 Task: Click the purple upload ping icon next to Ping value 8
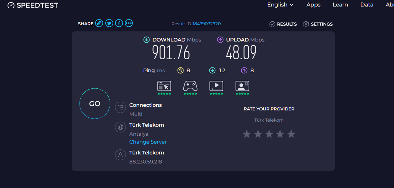(244, 70)
